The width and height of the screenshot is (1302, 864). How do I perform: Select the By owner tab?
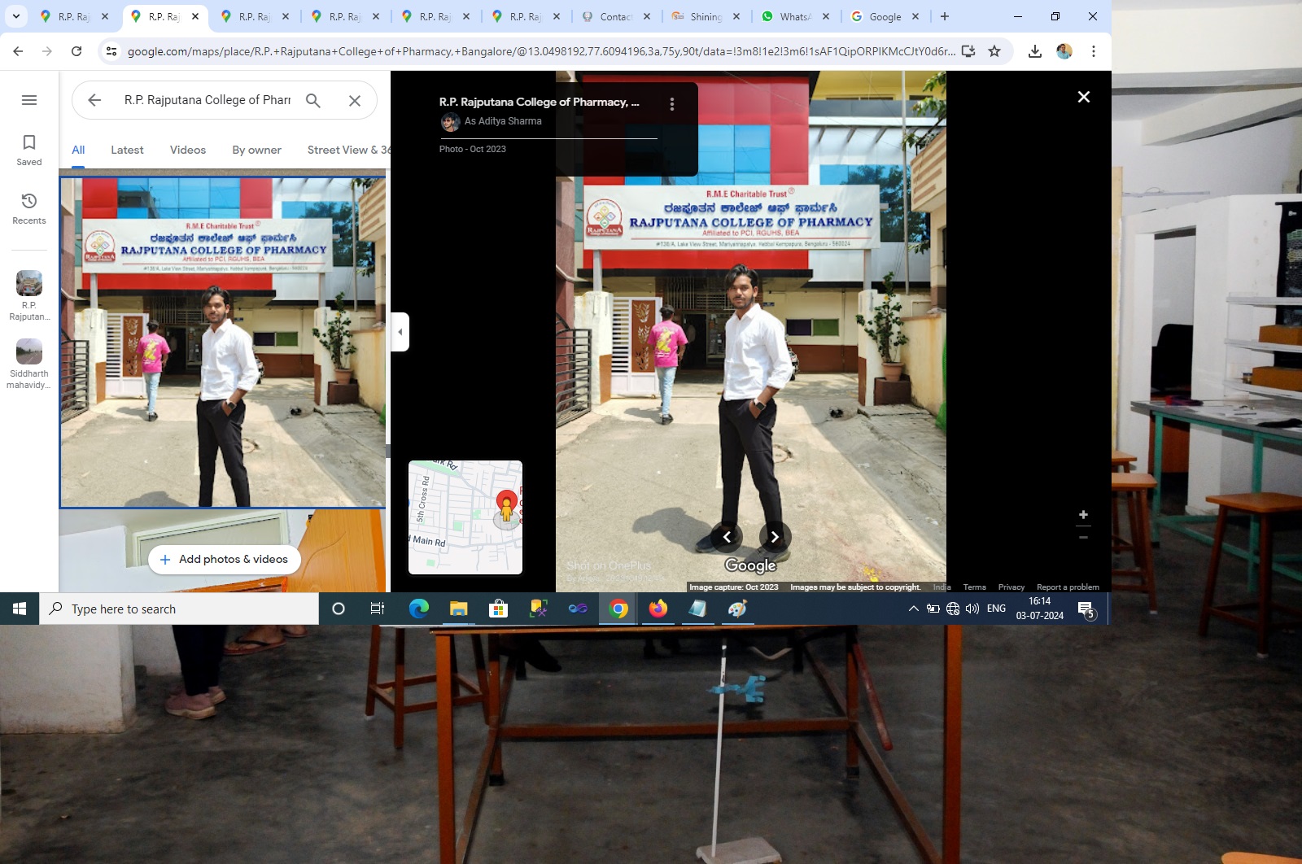tap(256, 150)
